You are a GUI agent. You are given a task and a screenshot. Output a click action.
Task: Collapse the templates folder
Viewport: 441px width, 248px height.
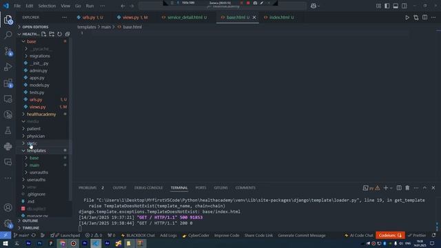tap(37, 151)
